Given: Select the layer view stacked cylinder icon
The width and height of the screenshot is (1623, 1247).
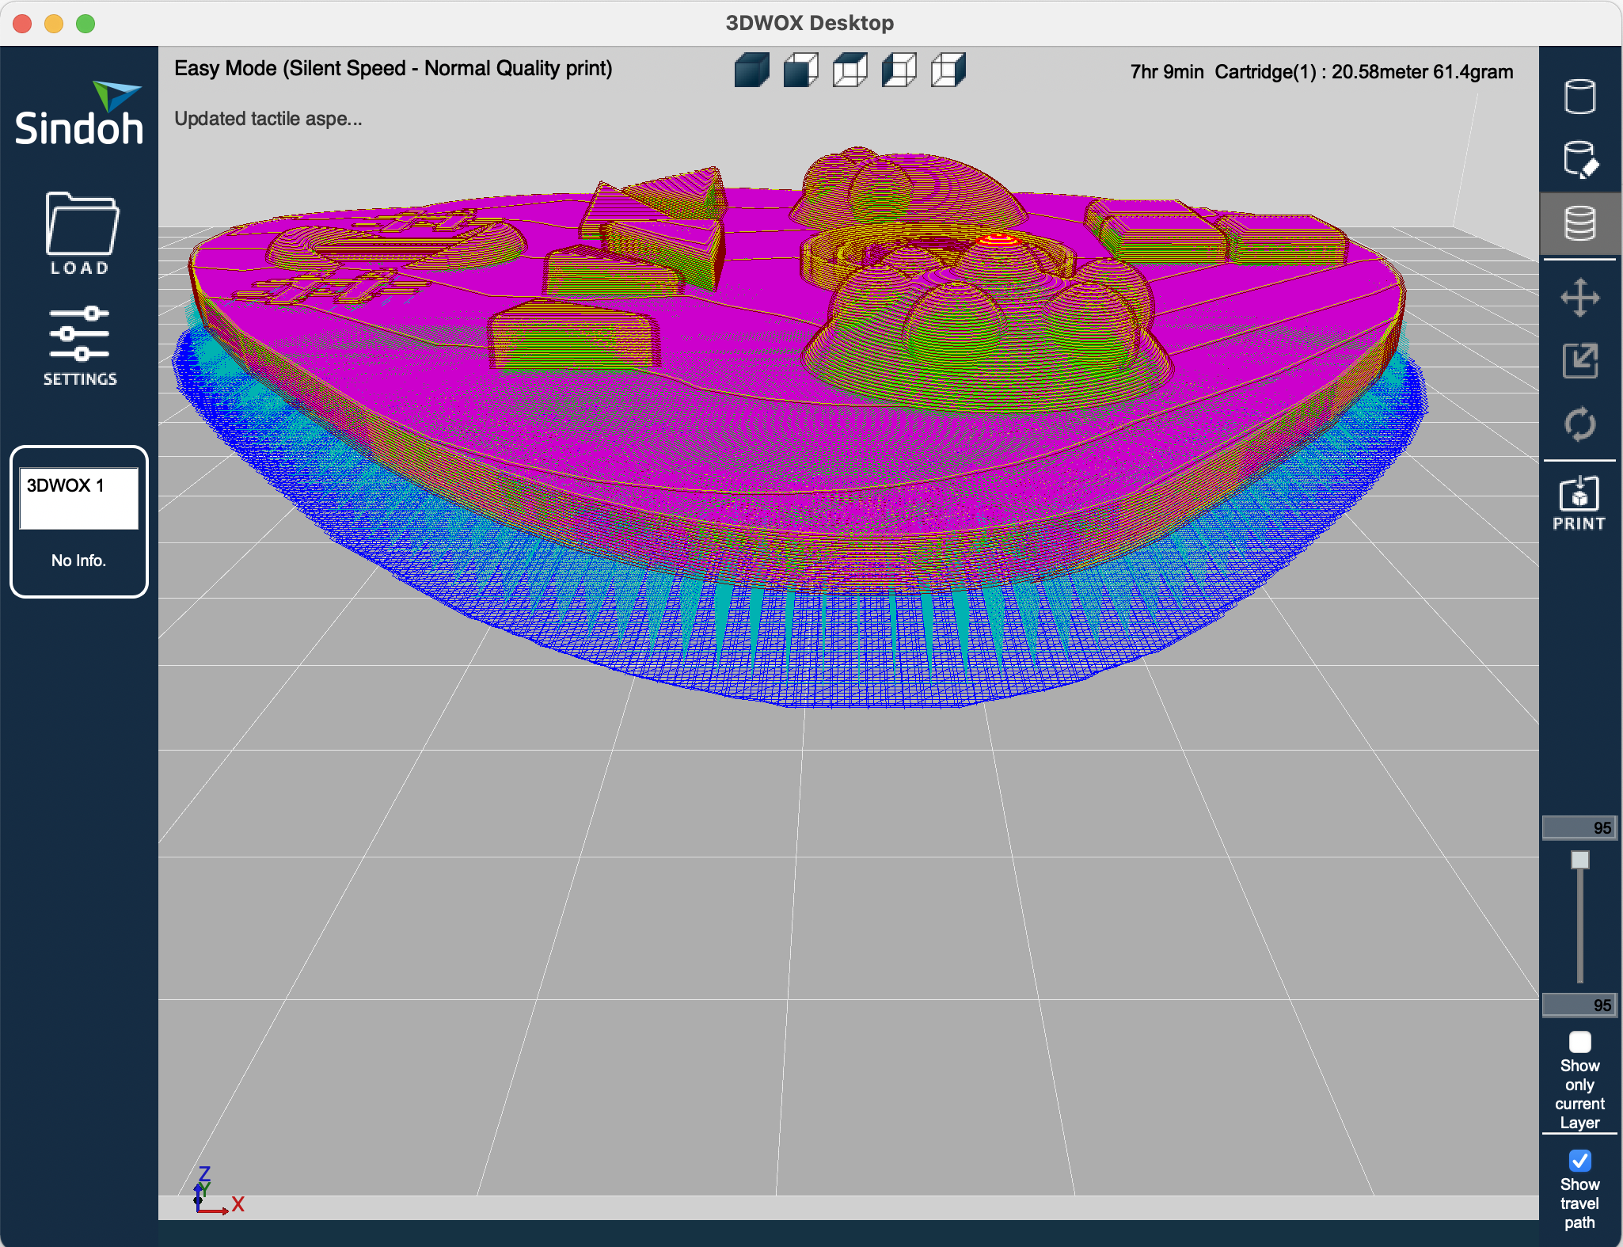Looking at the screenshot, I should (1579, 223).
